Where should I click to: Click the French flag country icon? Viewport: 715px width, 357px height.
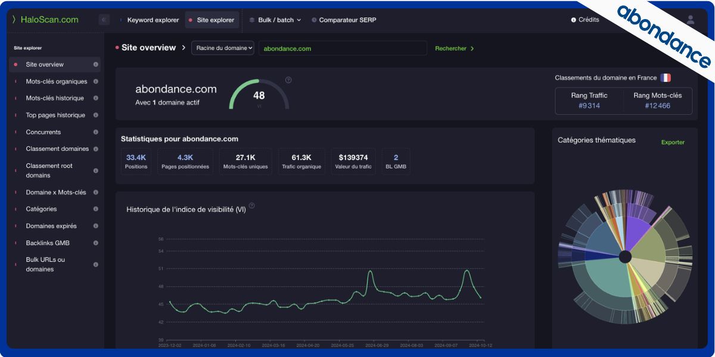tap(666, 78)
